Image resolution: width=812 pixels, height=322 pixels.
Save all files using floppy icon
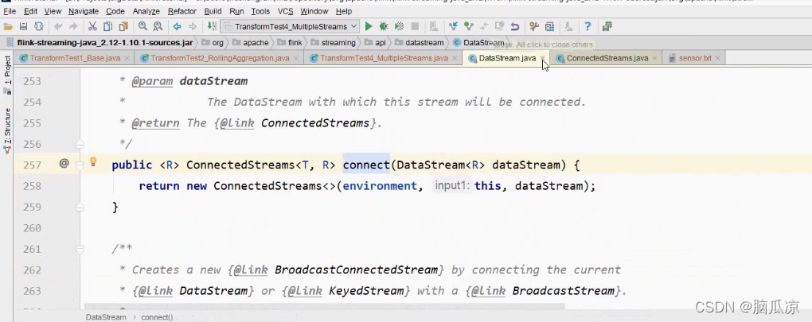(x=23, y=26)
